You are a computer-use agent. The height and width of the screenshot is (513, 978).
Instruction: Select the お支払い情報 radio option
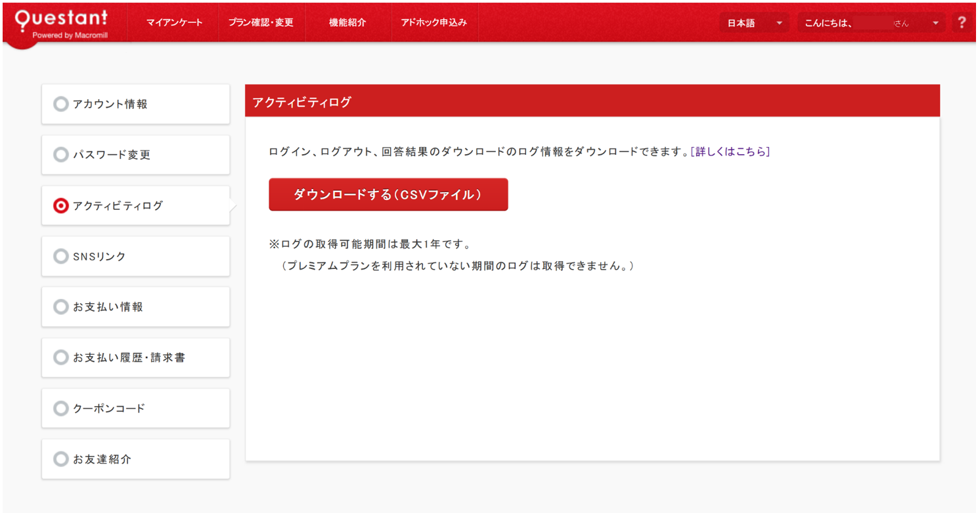point(135,306)
